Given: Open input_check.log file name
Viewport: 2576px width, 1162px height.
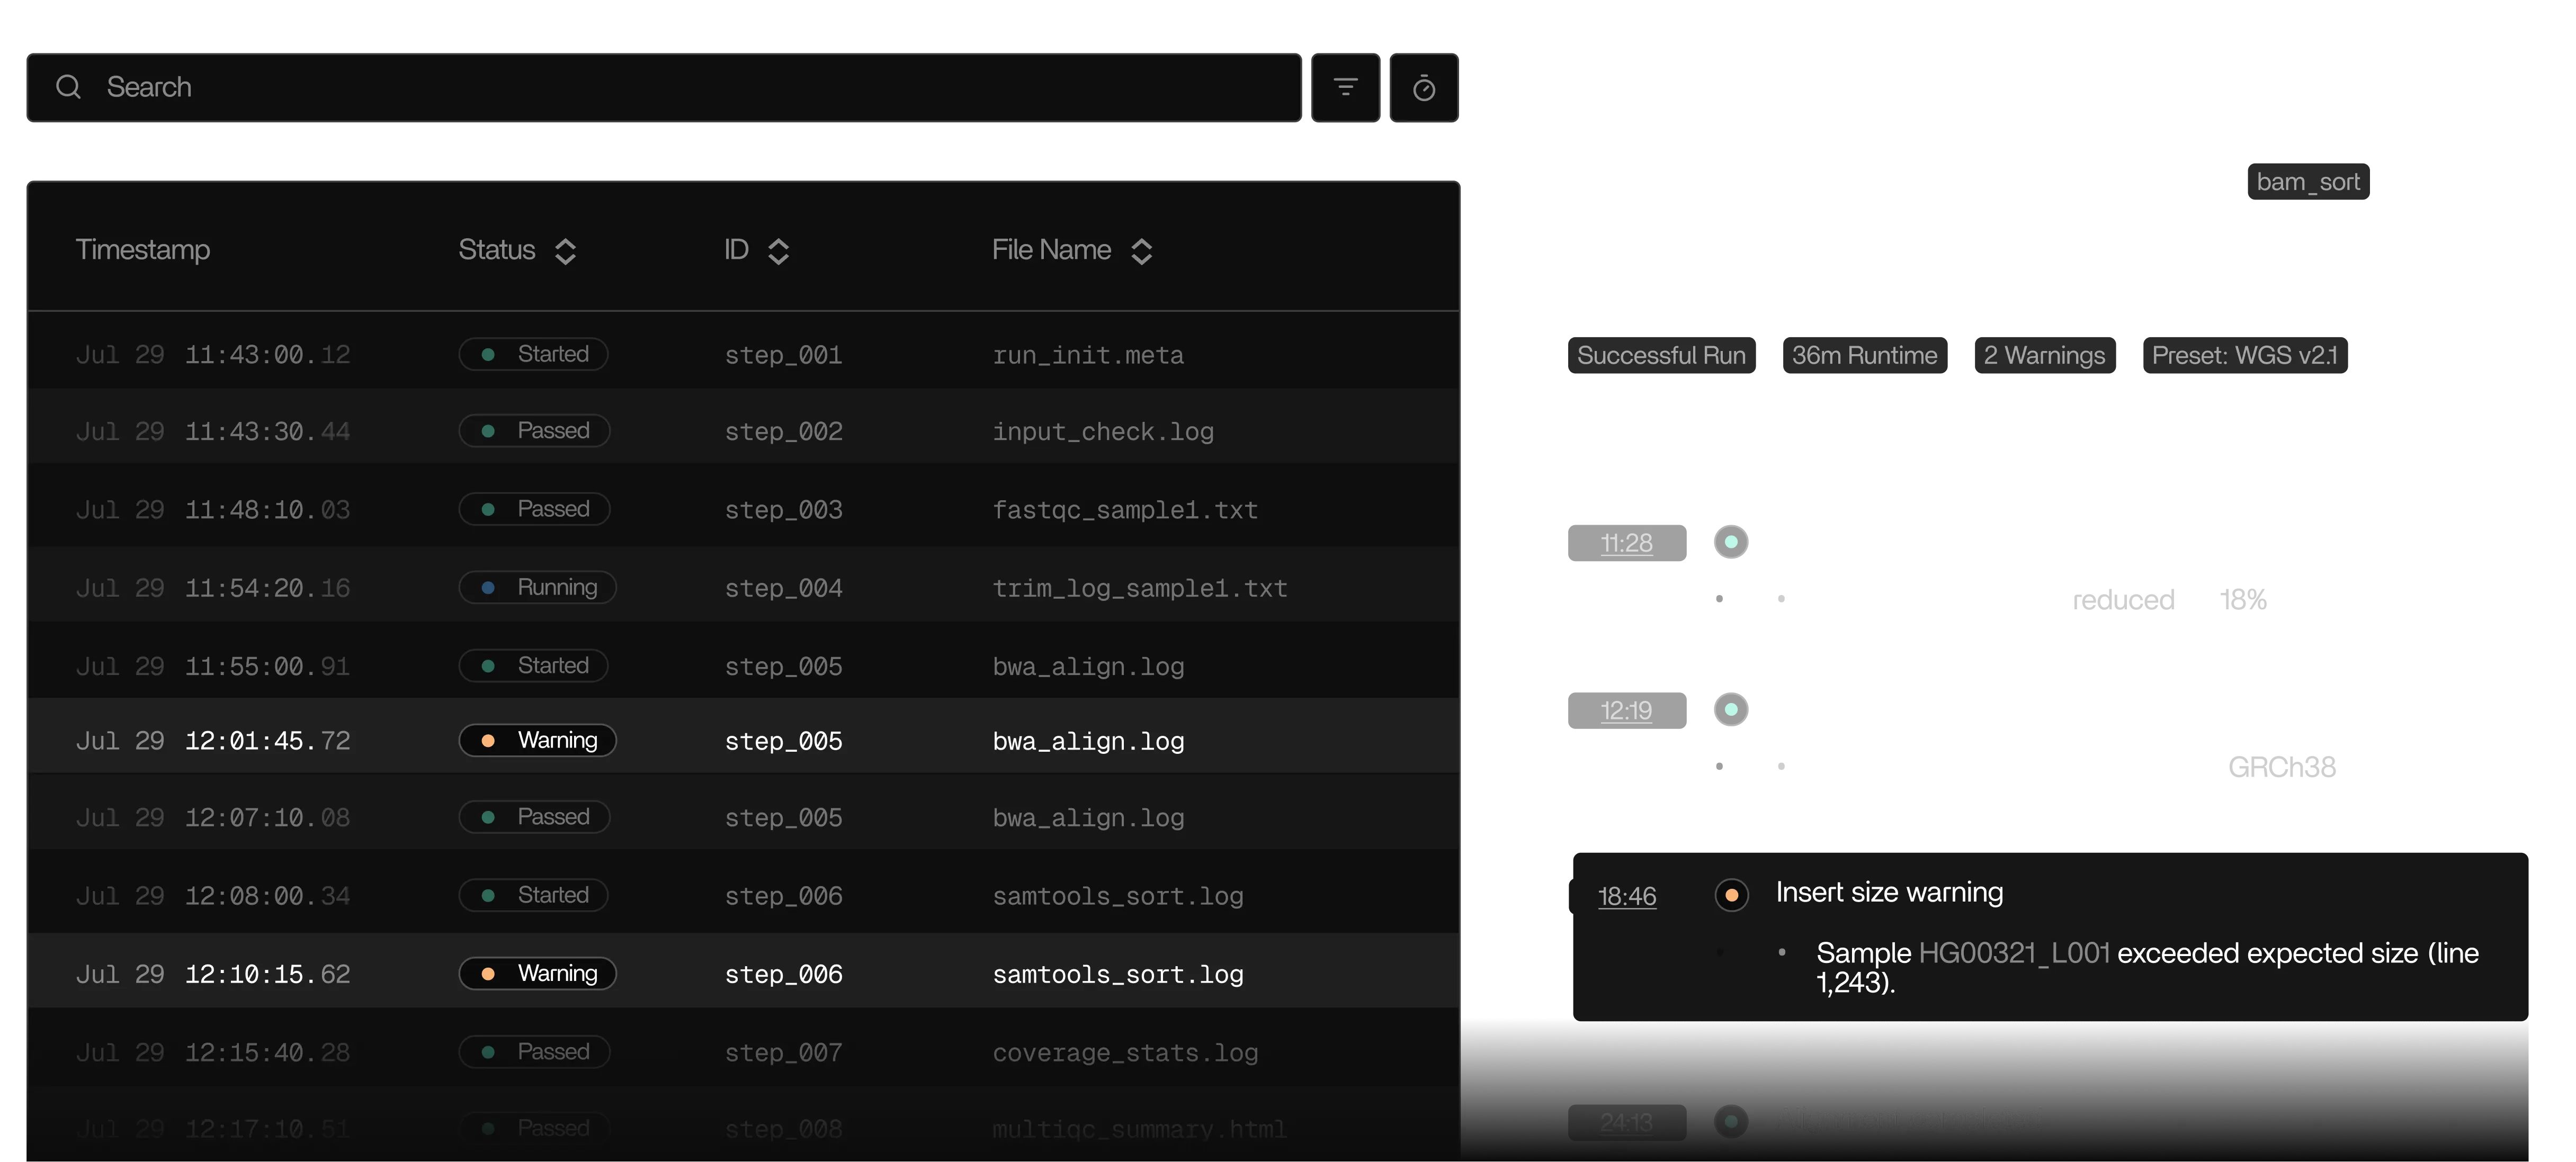Looking at the screenshot, I should coord(1103,432).
